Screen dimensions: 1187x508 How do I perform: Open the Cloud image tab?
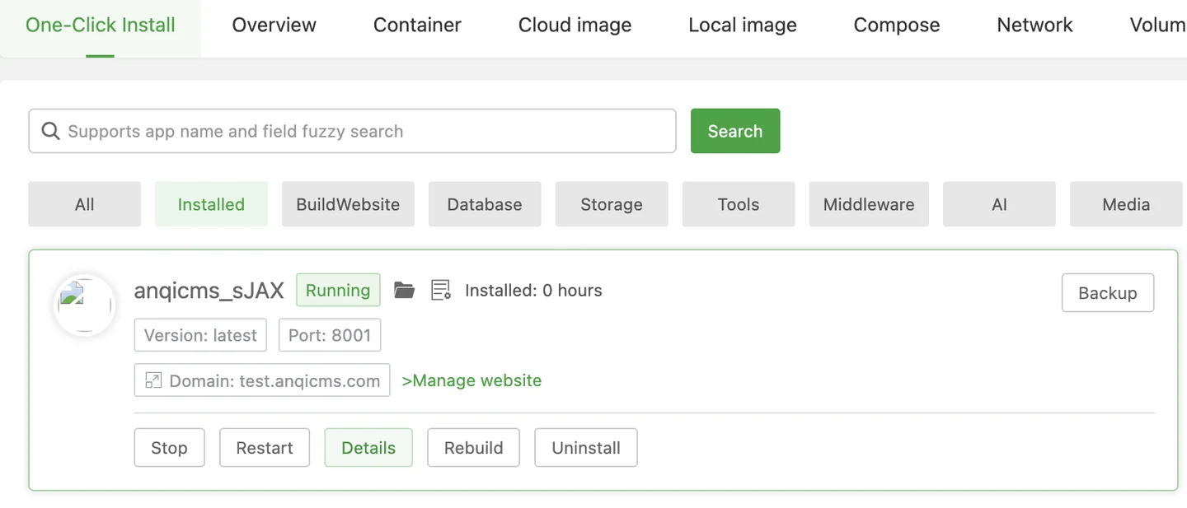575,25
